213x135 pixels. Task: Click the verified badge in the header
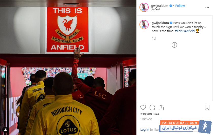171,6
